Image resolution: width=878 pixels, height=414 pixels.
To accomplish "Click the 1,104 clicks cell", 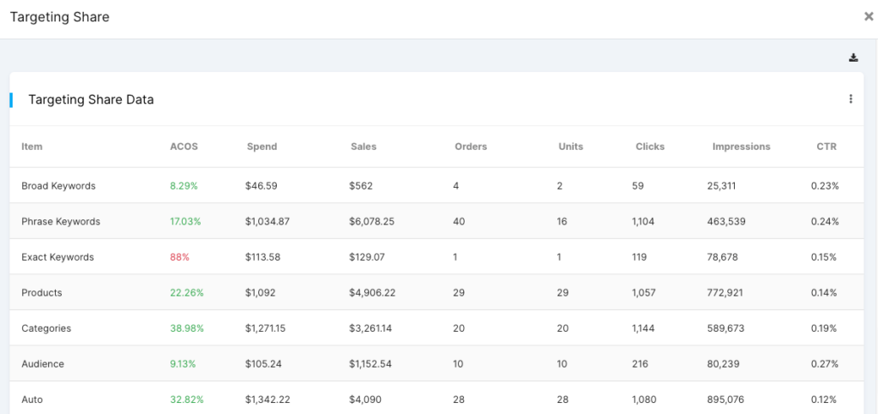I will click(643, 221).
